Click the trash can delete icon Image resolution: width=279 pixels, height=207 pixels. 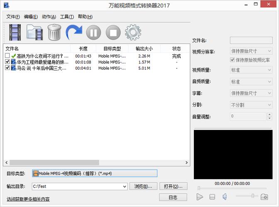54,32
